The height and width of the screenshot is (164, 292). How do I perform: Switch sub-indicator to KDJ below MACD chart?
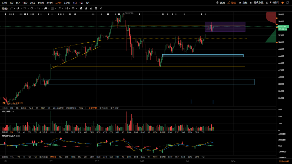click(x=61, y=157)
